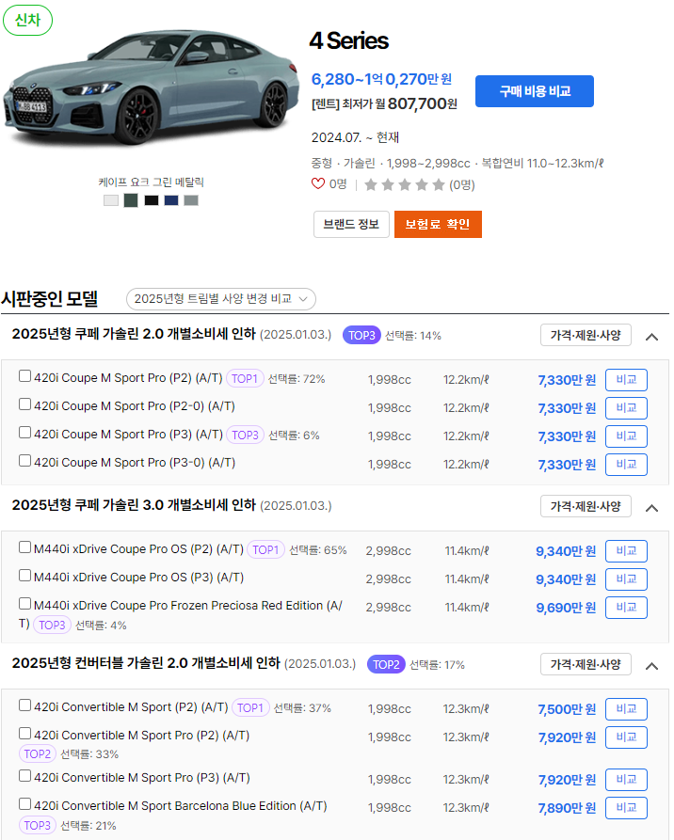
Task: Click 420i Convertible M Sport Pro (P3) model name
Action: pyautogui.click(x=142, y=777)
